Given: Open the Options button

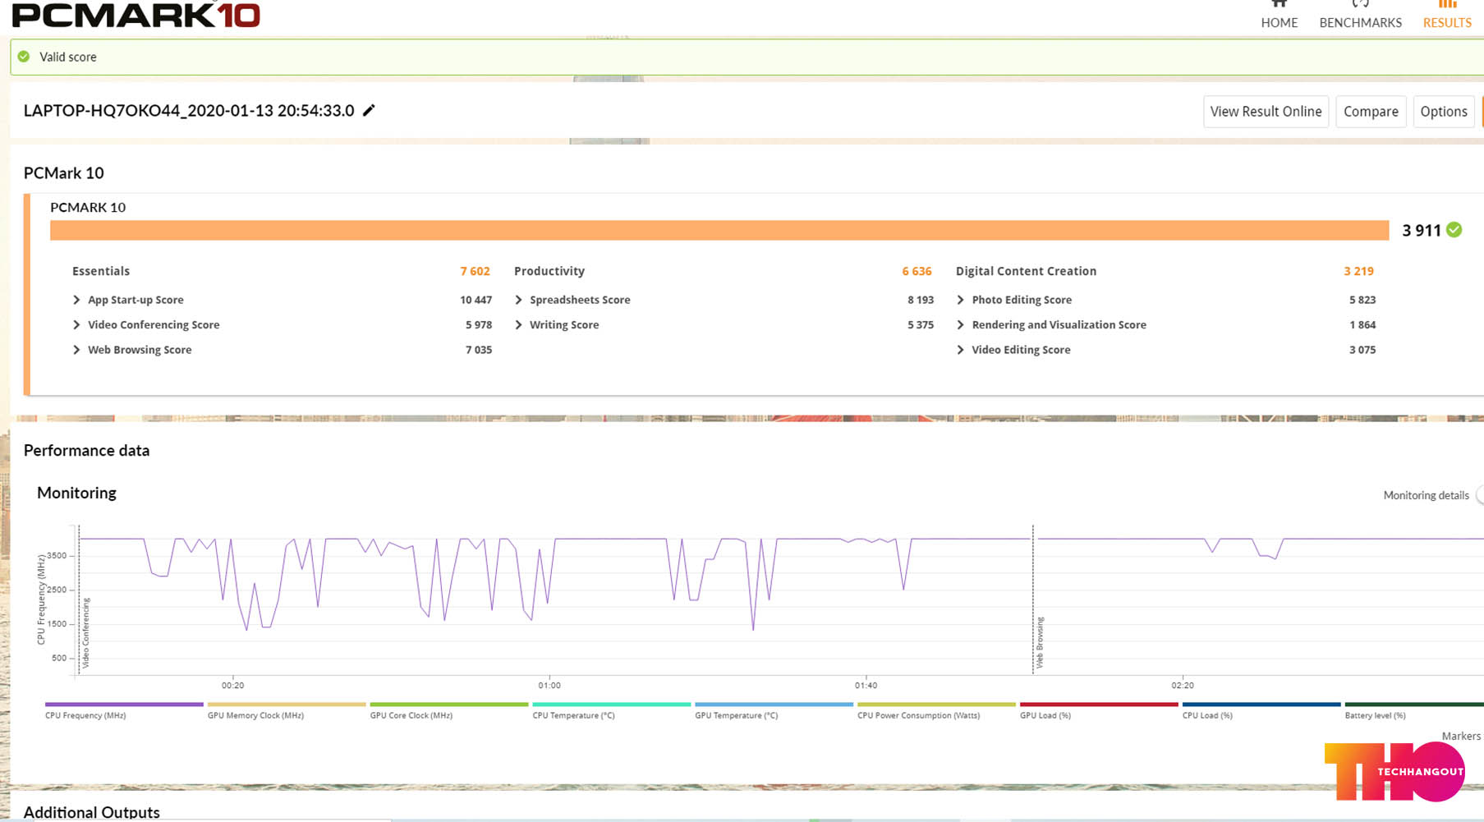Looking at the screenshot, I should pyautogui.click(x=1443, y=112).
